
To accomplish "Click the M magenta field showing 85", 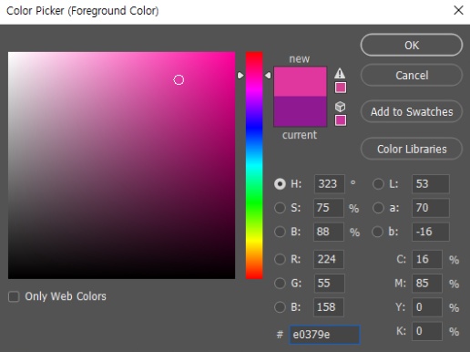I will [427, 284].
